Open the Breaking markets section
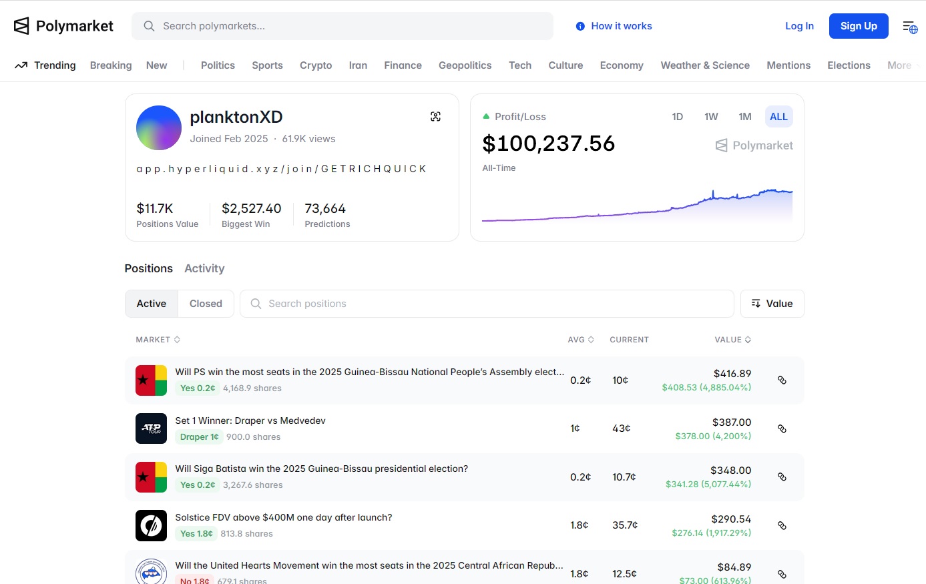Image resolution: width=926 pixels, height=584 pixels. pos(111,65)
